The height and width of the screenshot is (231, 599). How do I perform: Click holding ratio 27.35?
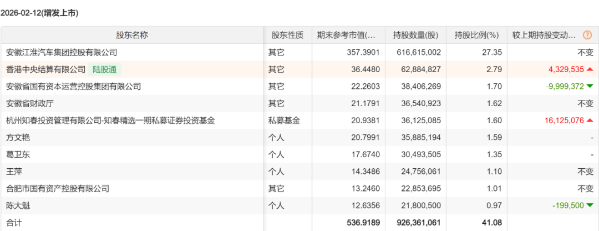(493, 52)
